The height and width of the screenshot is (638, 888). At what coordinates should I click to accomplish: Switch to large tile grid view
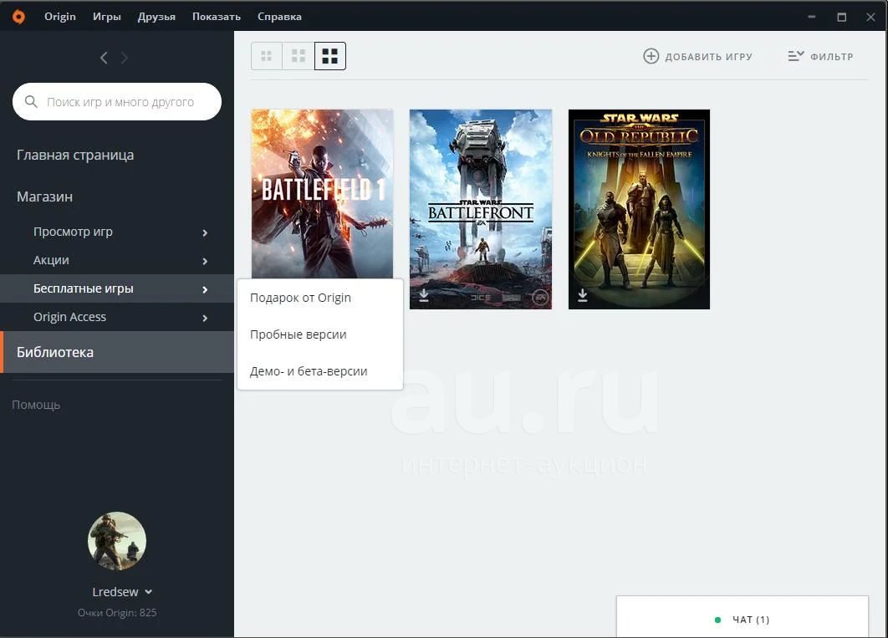pyautogui.click(x=330, y=56)
